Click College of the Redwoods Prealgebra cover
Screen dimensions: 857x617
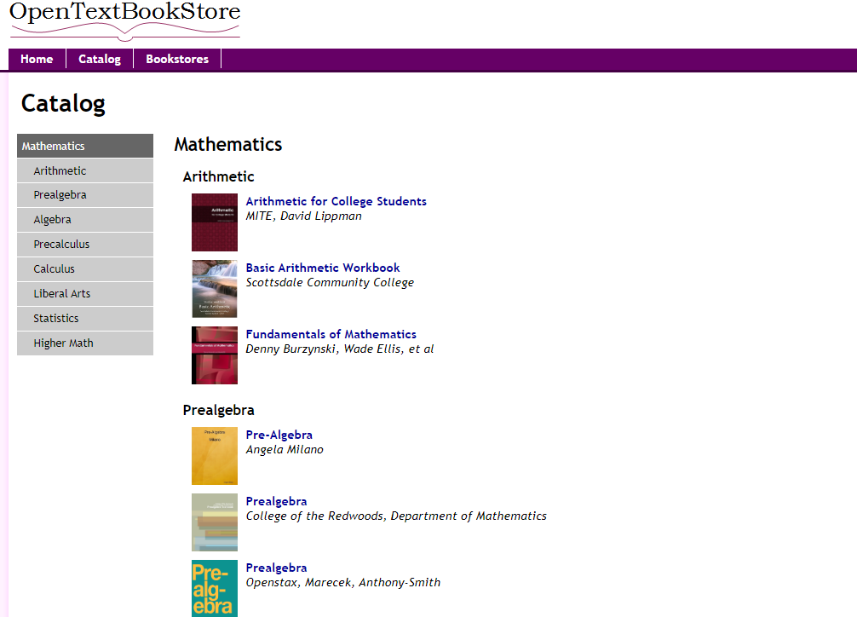pyautogui.click(x=215, y=522)
